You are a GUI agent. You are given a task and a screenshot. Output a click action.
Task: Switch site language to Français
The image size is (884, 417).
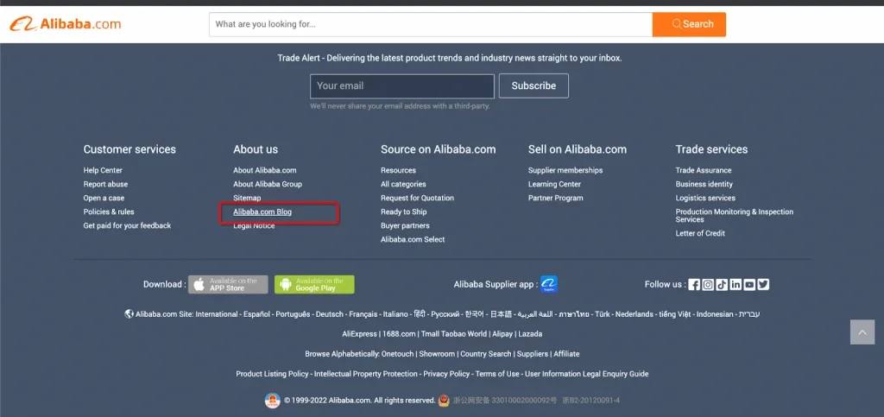[363, 314]
